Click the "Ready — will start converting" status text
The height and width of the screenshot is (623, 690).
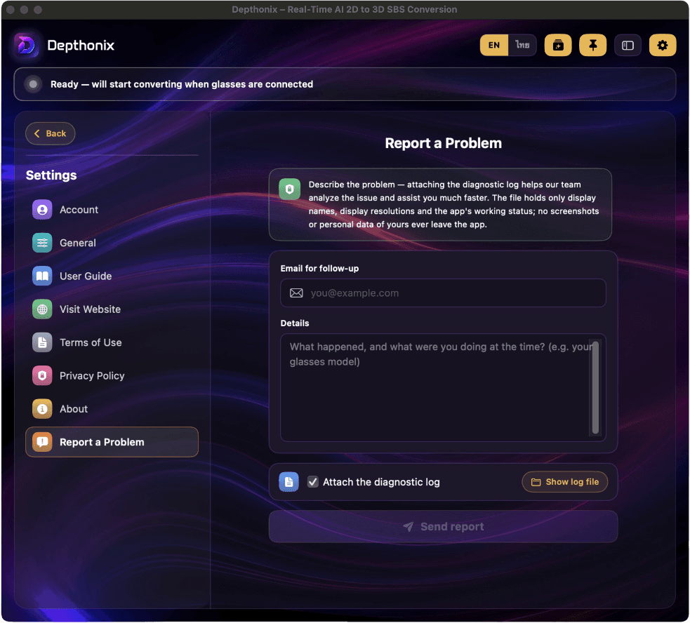click(182, 84)
